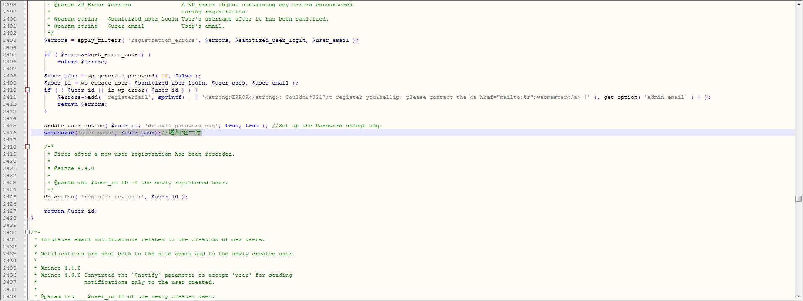Click the wp_generate_password function call

click(x=121, y=76)
